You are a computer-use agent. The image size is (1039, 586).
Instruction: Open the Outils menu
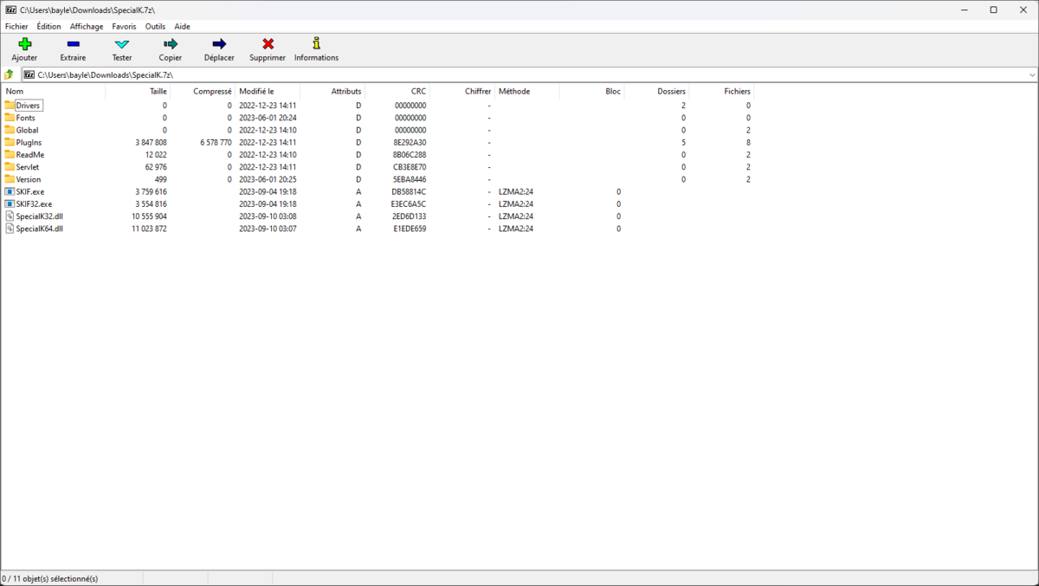pos(155,27)
